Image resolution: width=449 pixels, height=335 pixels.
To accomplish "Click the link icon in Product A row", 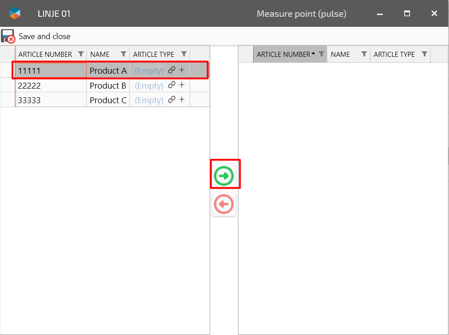I will 172,70.
